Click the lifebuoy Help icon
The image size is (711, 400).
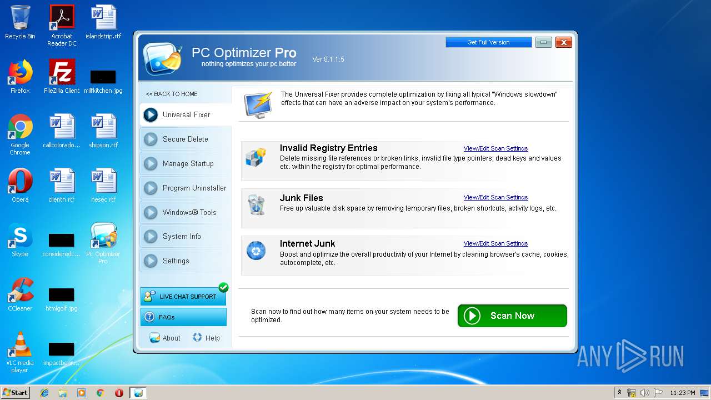pyautogui.click(x=197, y=337)
